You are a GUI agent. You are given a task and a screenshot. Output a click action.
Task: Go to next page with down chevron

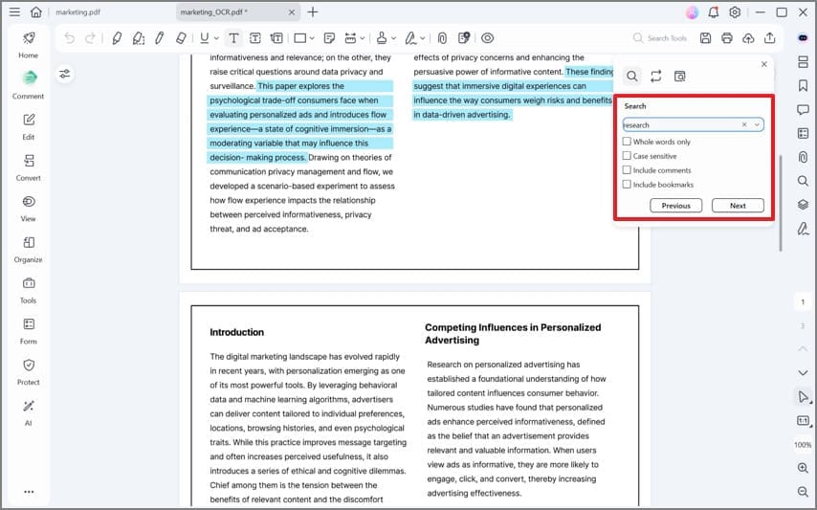coord(803,373)
